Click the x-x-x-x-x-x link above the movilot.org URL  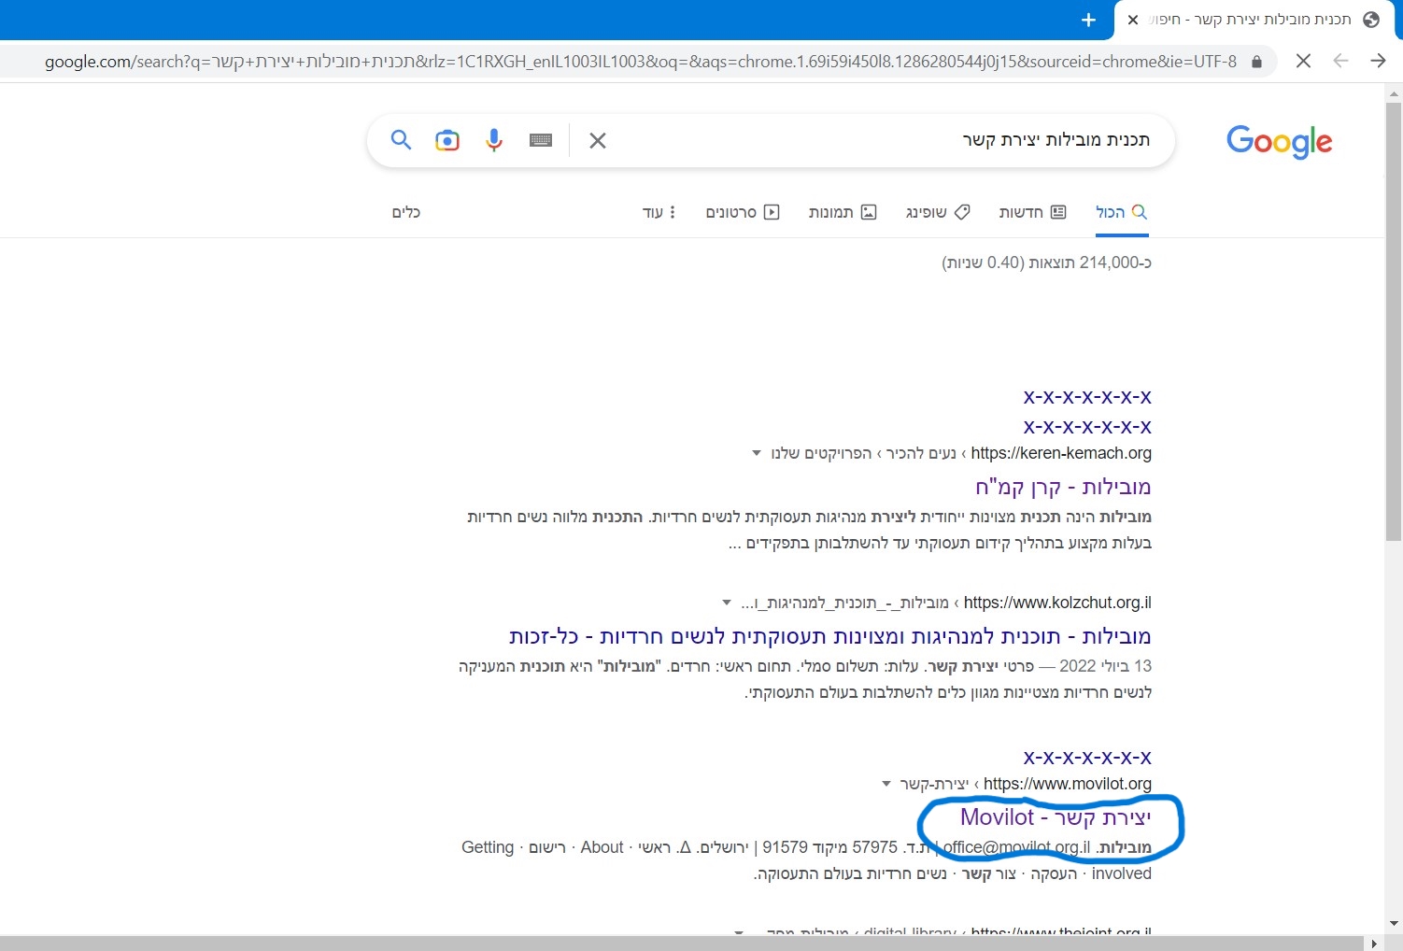1087,757
